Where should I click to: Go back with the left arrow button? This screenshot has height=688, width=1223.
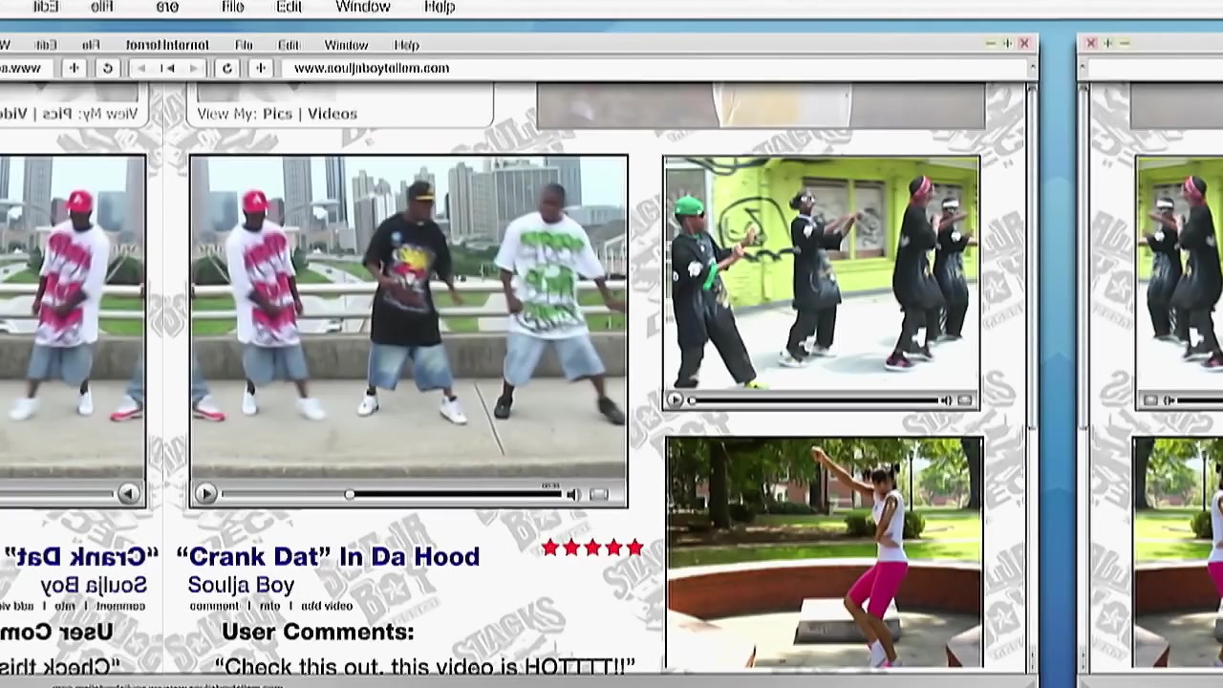click(142, 68)
